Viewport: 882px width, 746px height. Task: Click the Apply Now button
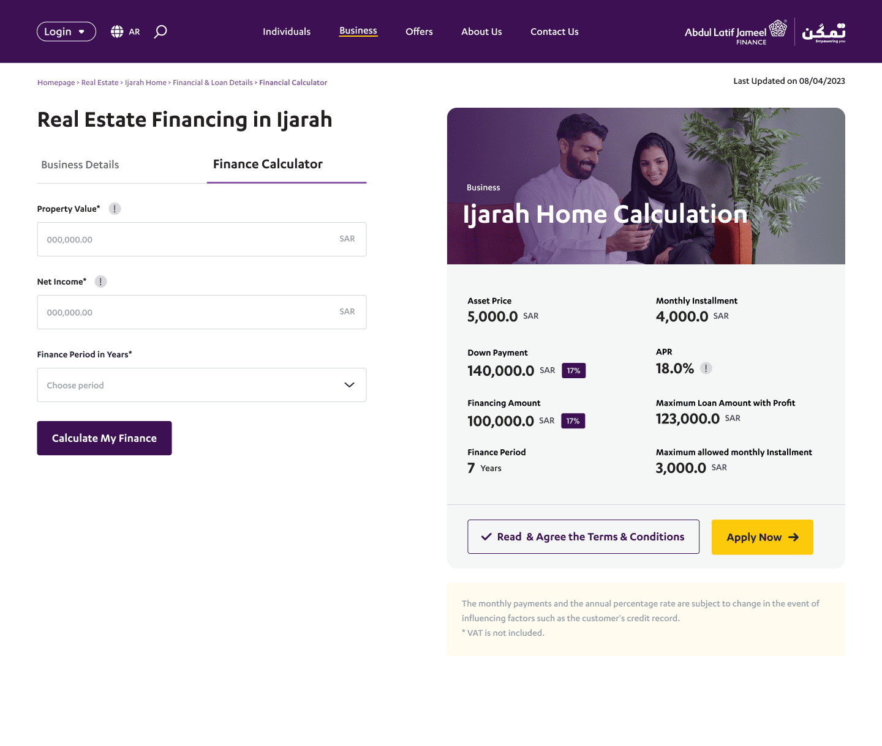tap(763, 537)
